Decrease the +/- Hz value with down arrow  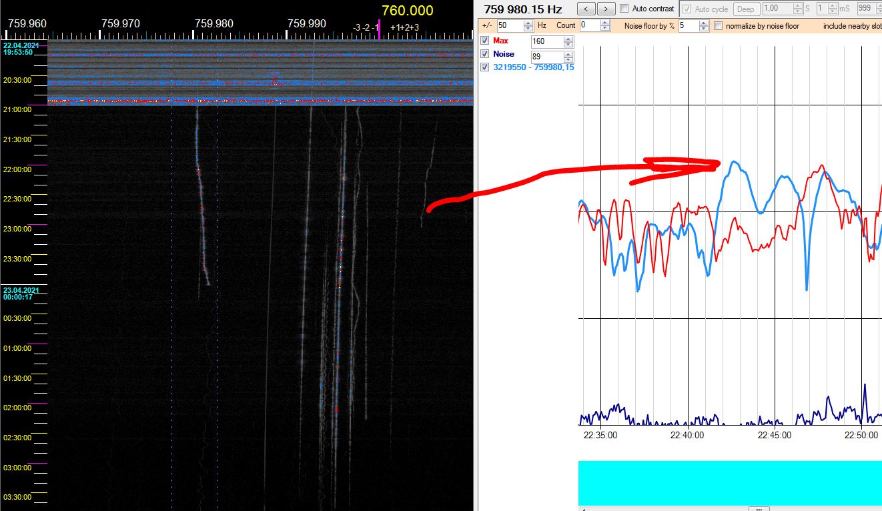[529, 29]
